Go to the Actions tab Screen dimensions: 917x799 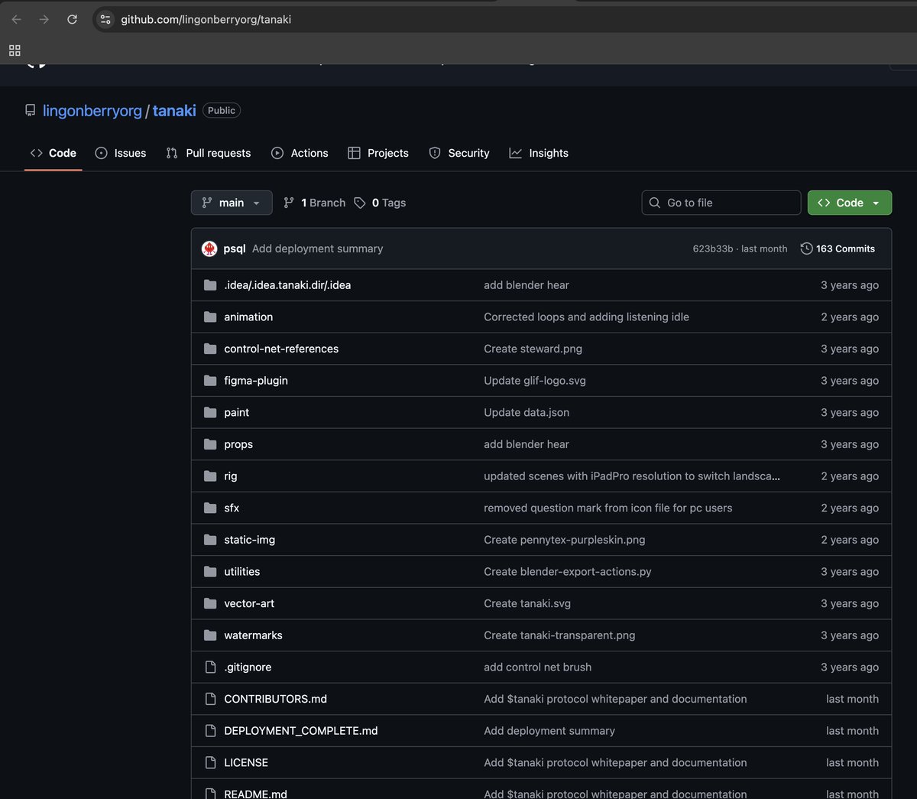[x=300, y=153]
